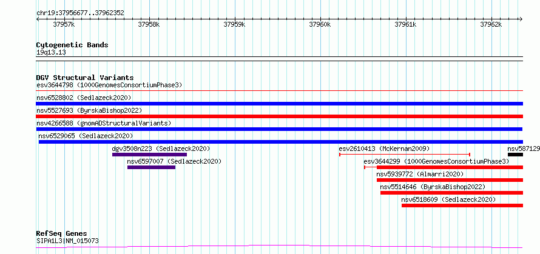Click the purple dgv3508n223 variant bar
Screen dimensions: 540x254
(149, 155)
